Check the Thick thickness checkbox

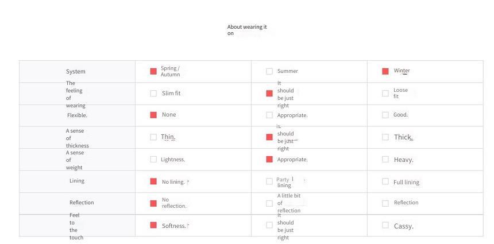click(385, 137)
